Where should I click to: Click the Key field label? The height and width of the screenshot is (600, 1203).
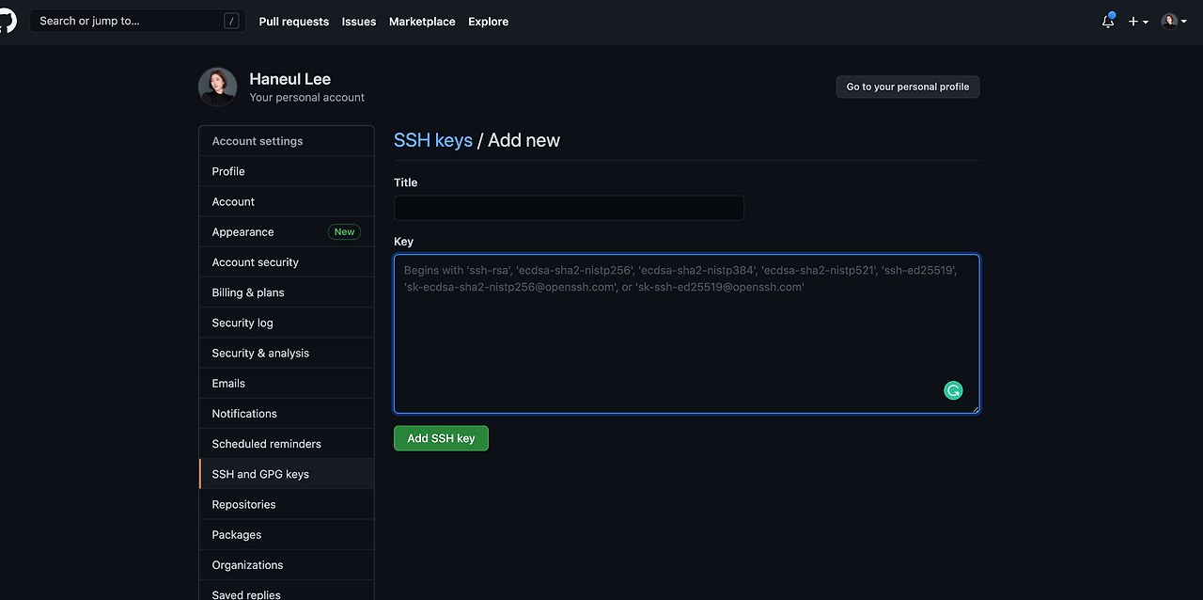pyautogui.click(x=403, y=242)
